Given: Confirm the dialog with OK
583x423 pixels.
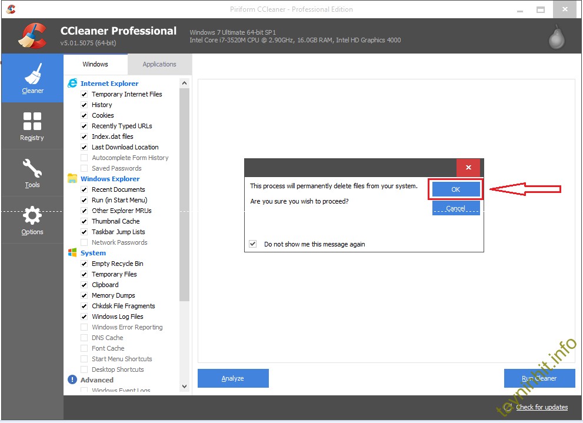Looking at the screenshot, I should pos(456,189).
